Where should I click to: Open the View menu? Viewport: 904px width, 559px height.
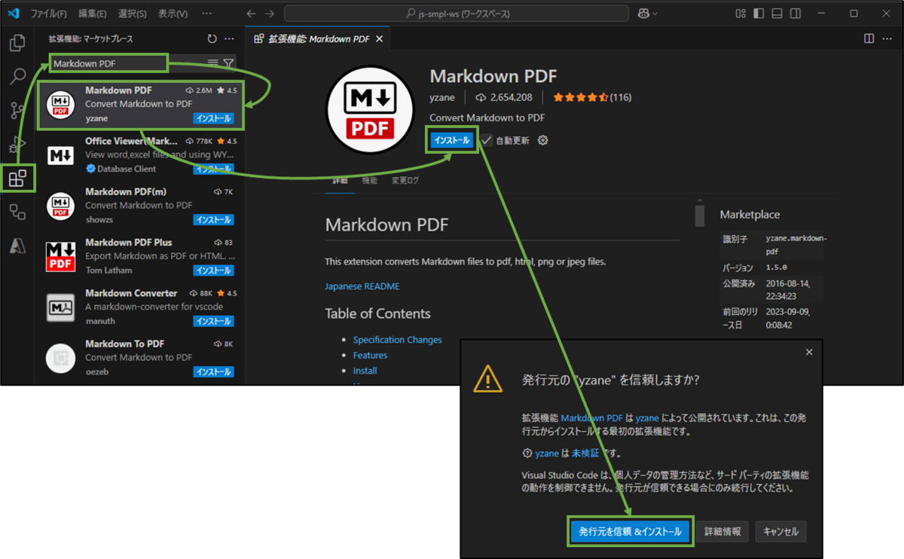[173, 14]
